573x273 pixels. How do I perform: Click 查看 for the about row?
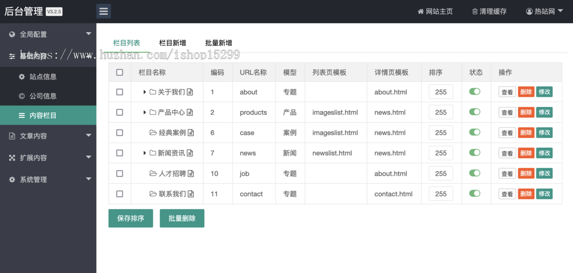click(x=508, y=92)
